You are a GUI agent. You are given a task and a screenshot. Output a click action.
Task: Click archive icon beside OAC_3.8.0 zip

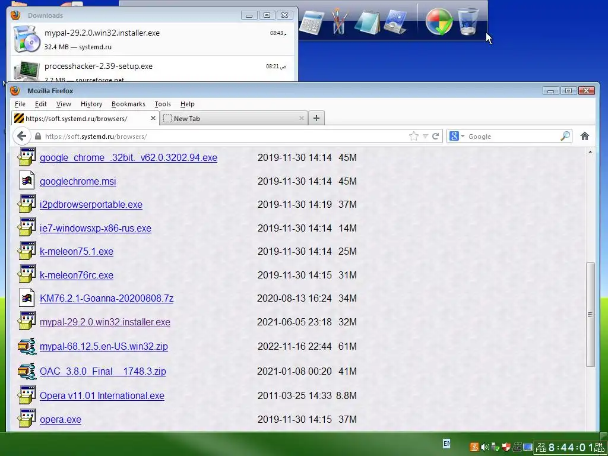[27, 370]
